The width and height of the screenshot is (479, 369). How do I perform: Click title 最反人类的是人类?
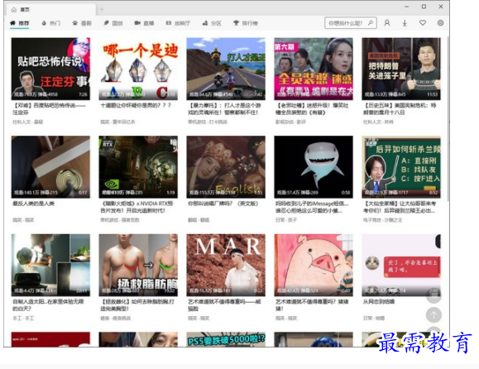click(x=33, y=204)
